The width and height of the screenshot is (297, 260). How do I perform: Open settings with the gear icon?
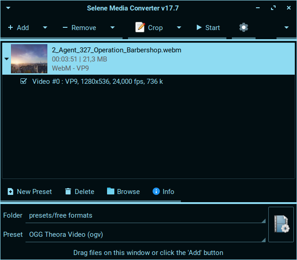tap(244, 27)
